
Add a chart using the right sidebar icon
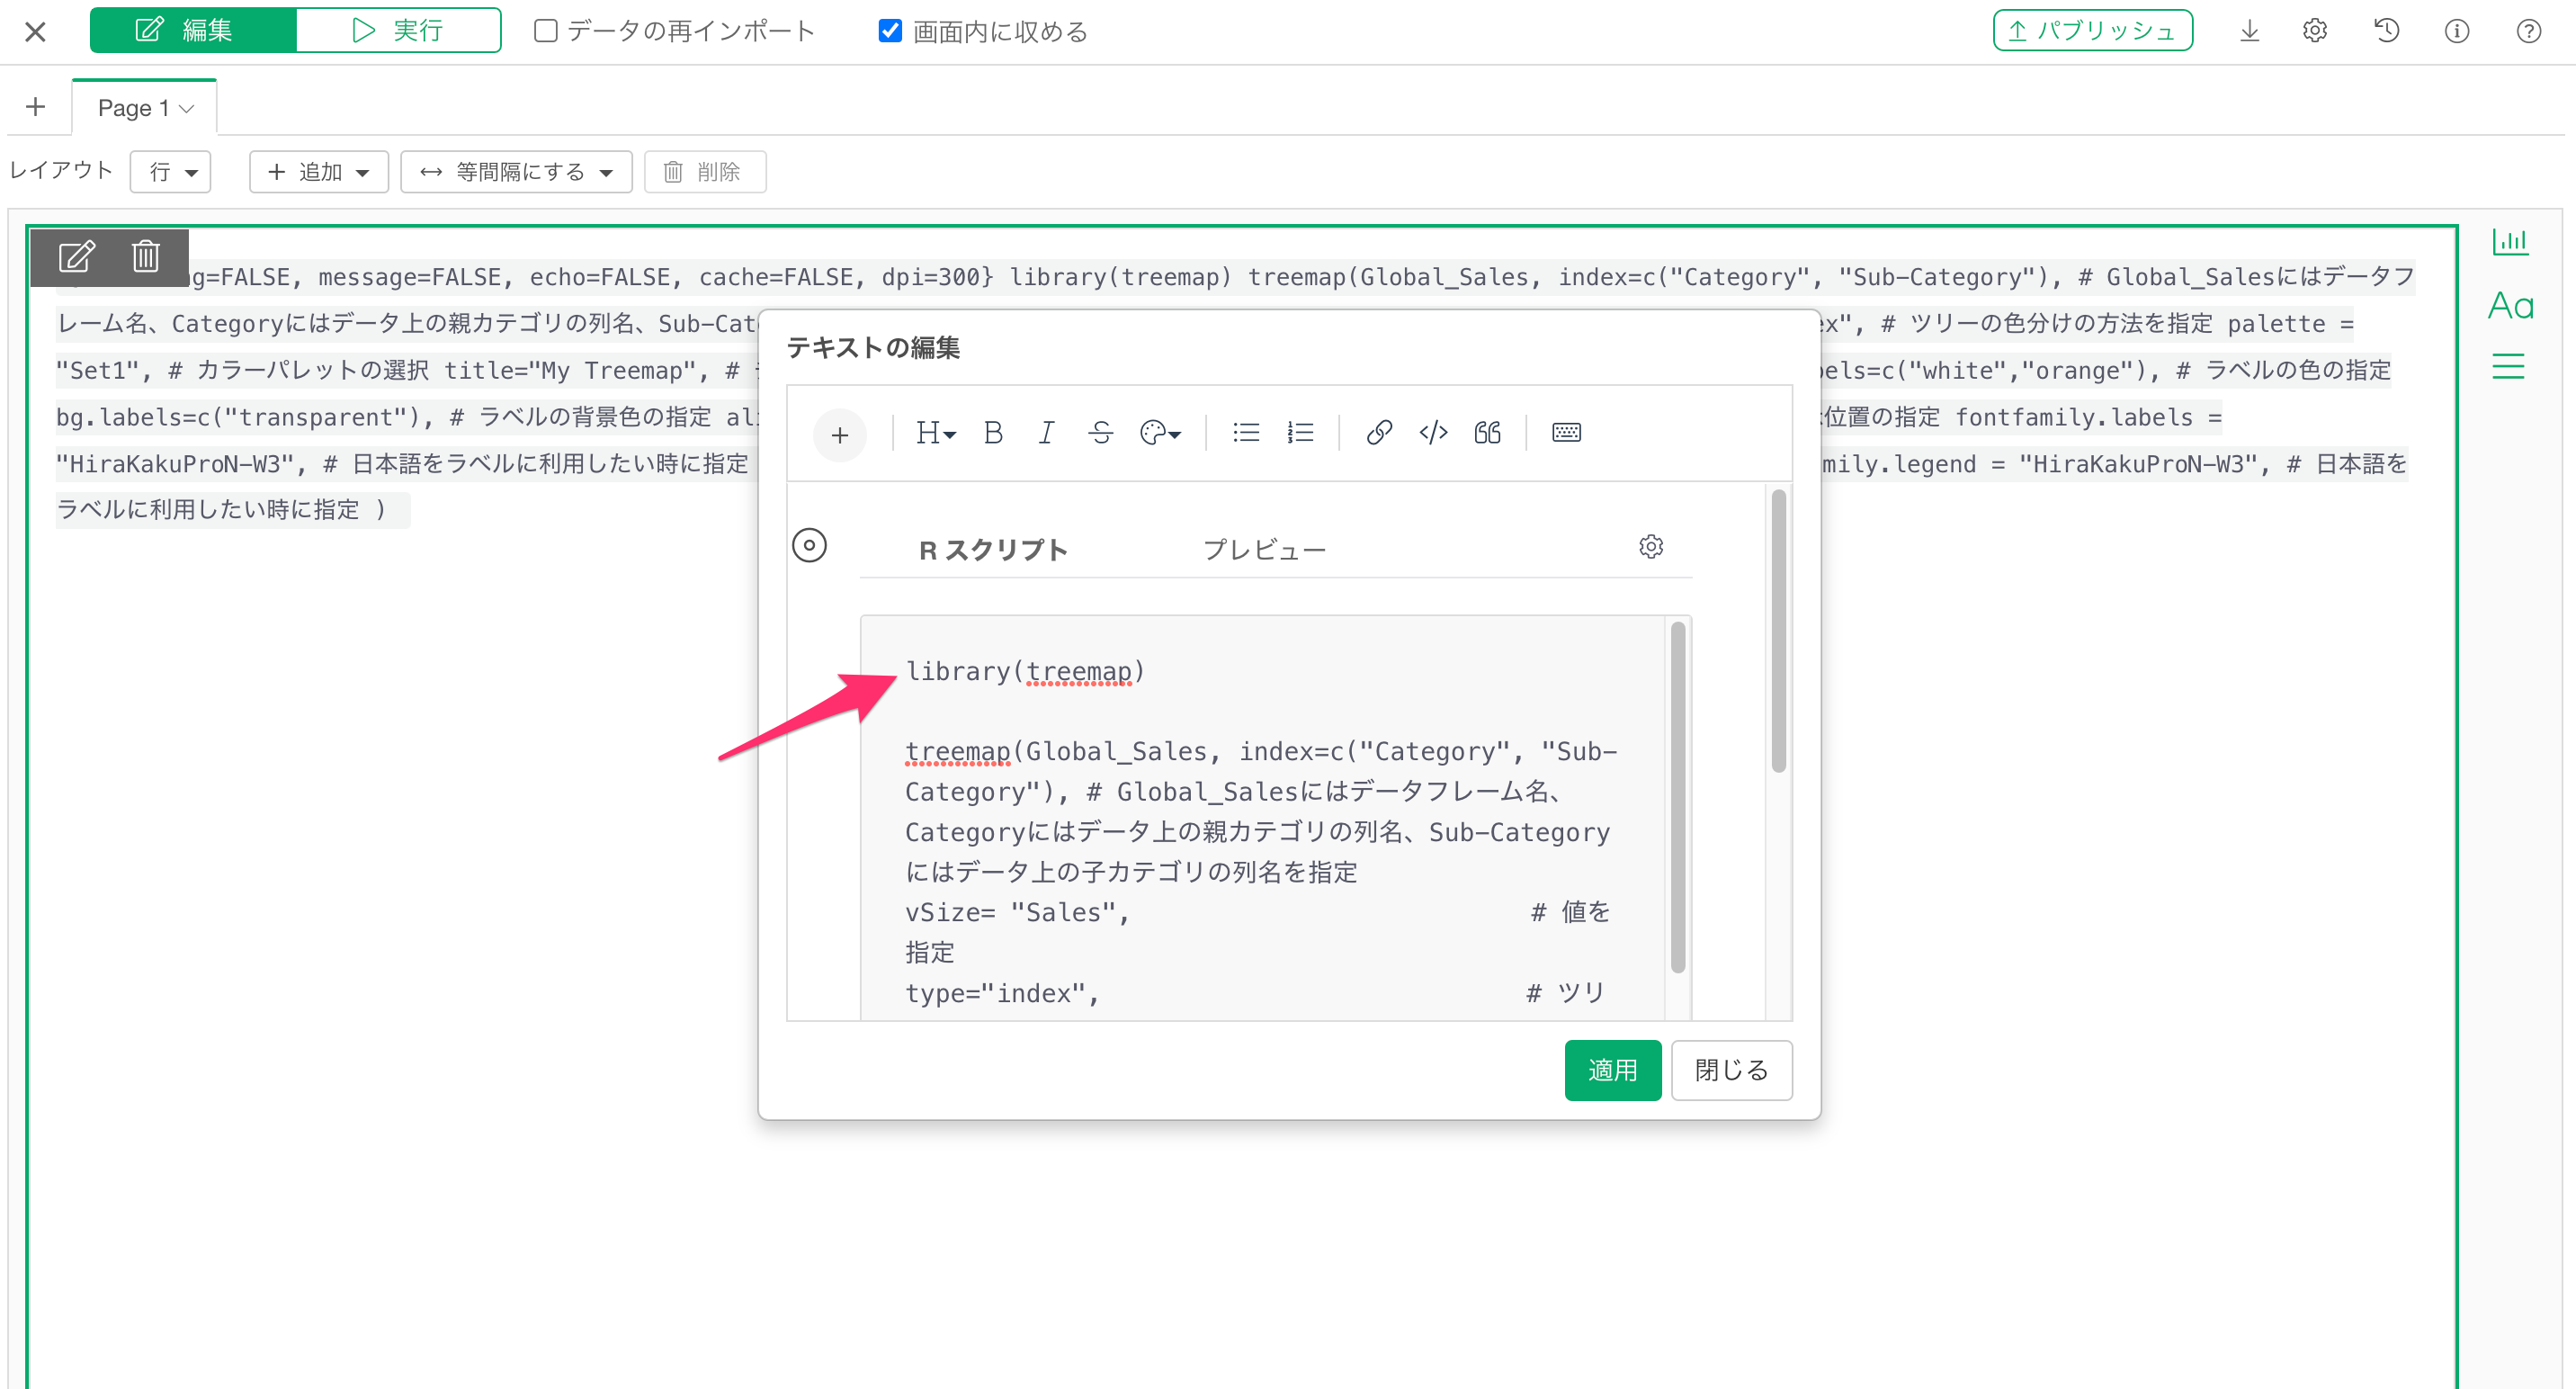click(x=2509, y=241)
